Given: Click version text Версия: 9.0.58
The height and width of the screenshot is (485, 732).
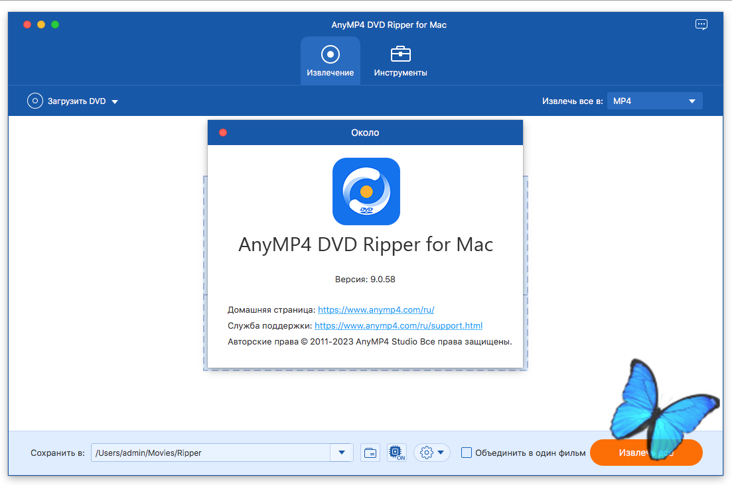Looking at the screenshot, I should coord(365,280).
